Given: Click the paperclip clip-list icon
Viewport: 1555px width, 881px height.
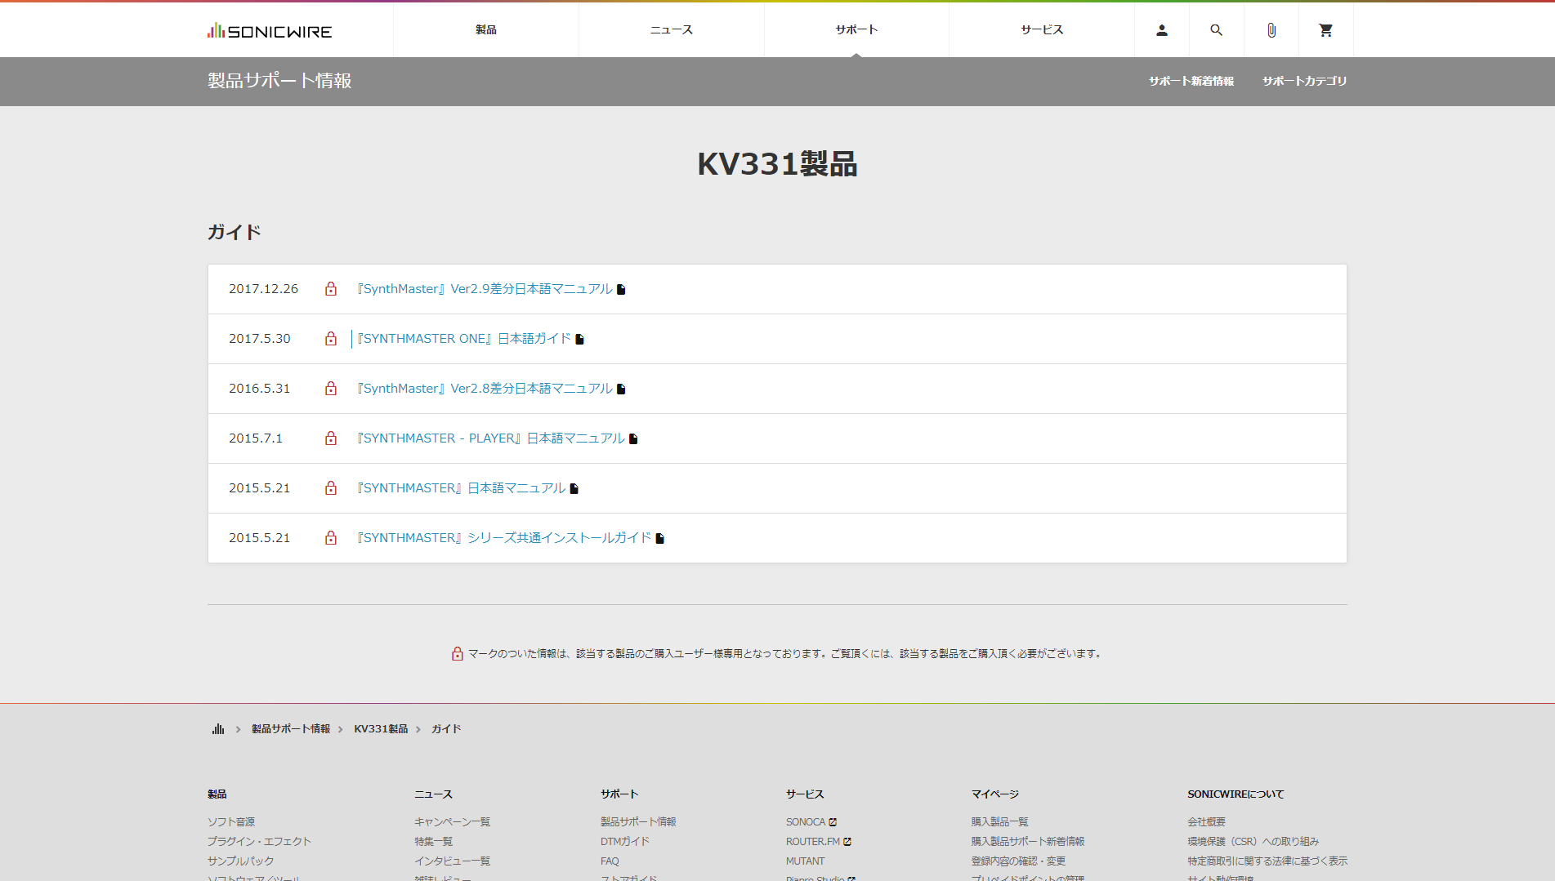Looking at the screenshot, I should coord(1271,30).
